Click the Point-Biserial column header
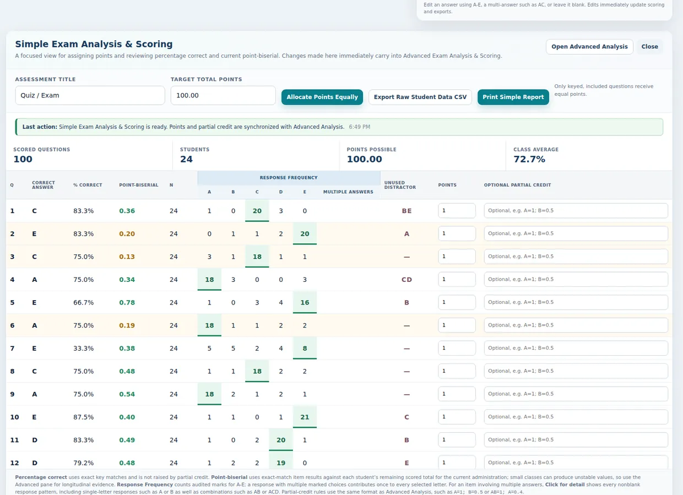The height and width of the screenshot is (495, 683). click(139, 185)
